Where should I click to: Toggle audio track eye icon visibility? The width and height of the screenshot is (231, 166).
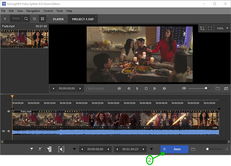[x=9, y=131]
